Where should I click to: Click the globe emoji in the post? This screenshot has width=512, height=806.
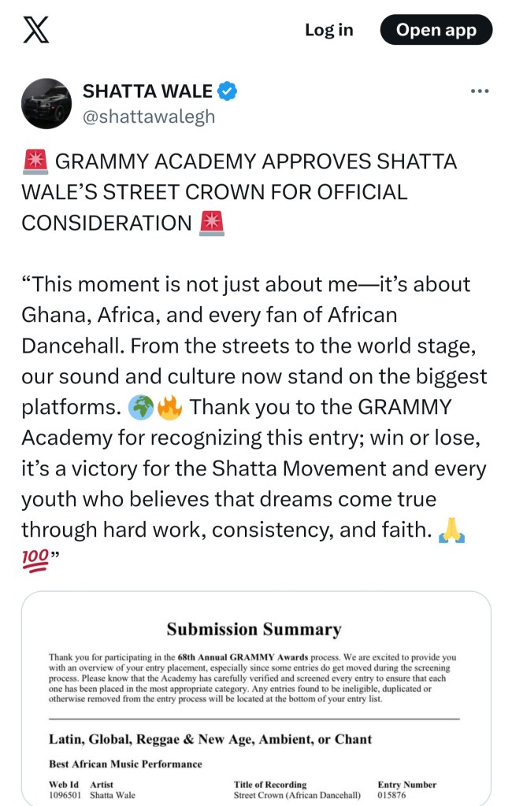(141, 407)
